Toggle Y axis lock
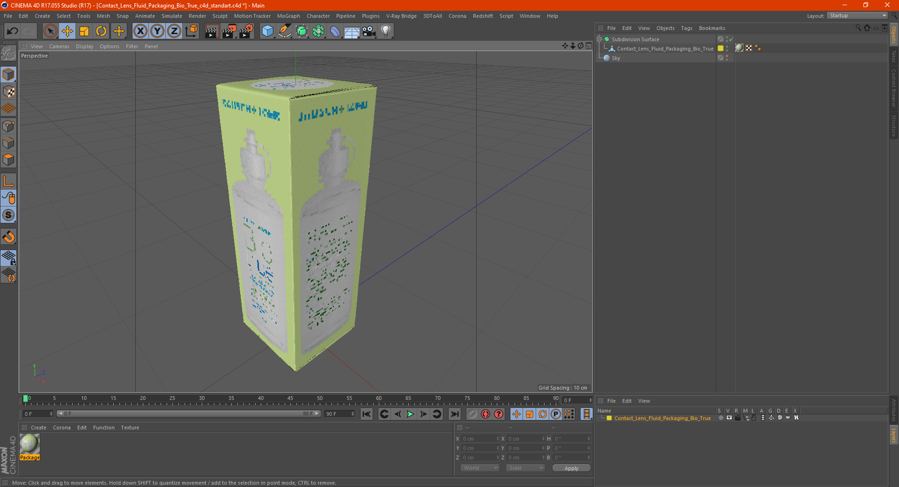The image size is (899, 487). (157, 31)
